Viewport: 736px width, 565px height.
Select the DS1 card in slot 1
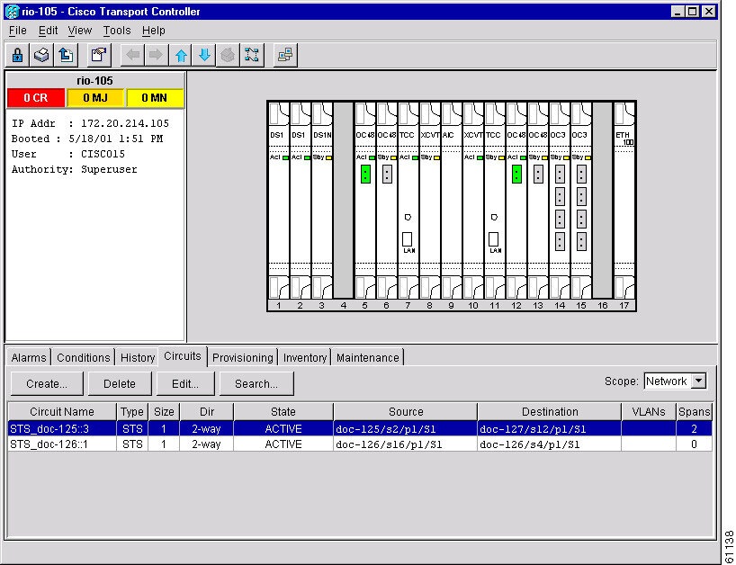pos(279,201)
